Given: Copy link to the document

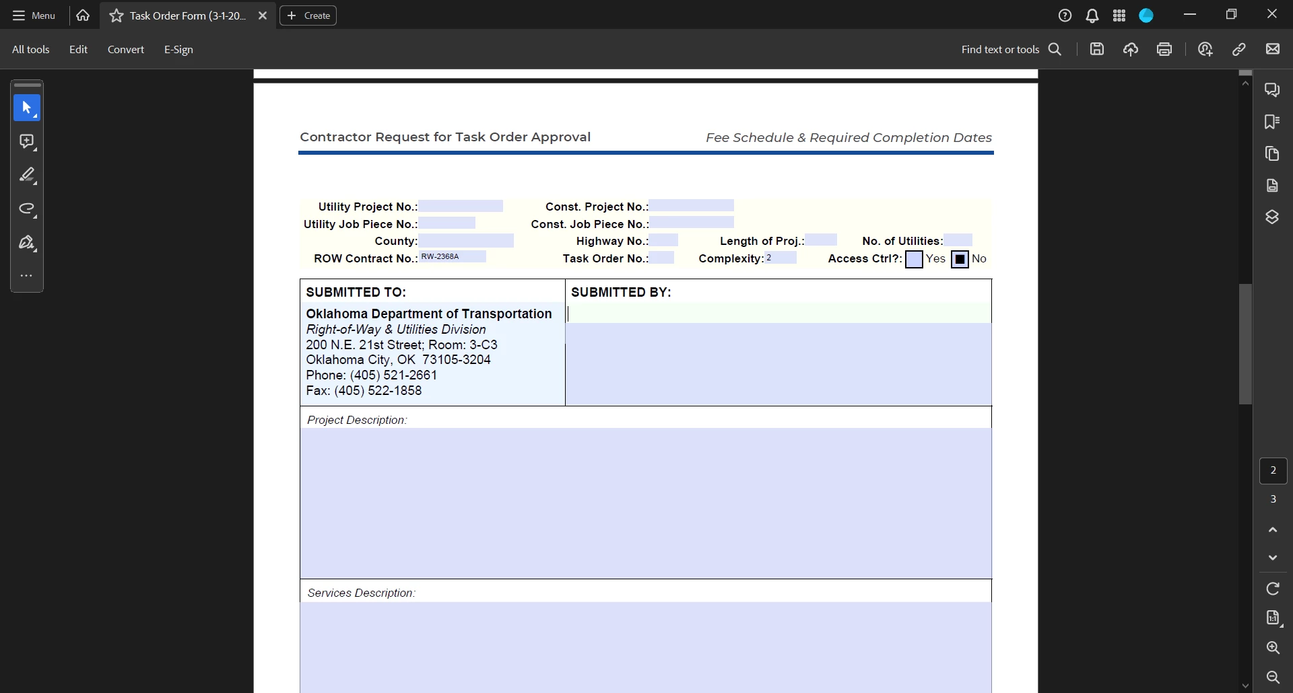Looking at the screenshot, I should (x=1239, y=49).
